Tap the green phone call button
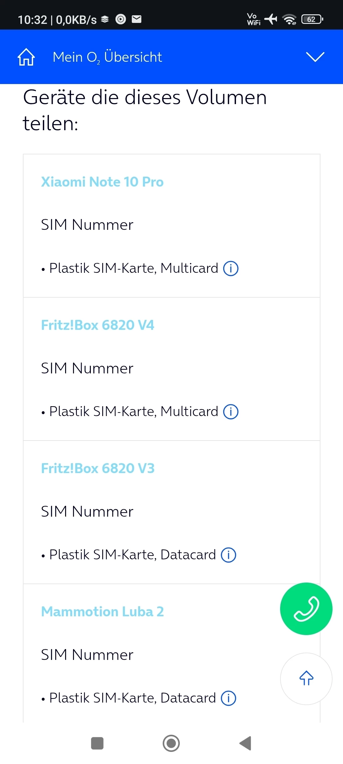Screen dimensions: 343x764 [x=306, y=609]
